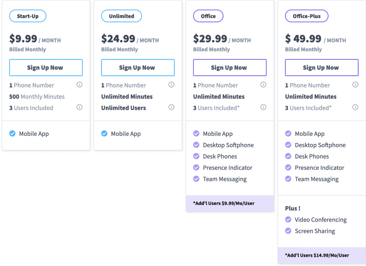The image size is (366, 266).
Task: Click Mobile App checkmark in Start-Up plan
Action: [13, 134]
